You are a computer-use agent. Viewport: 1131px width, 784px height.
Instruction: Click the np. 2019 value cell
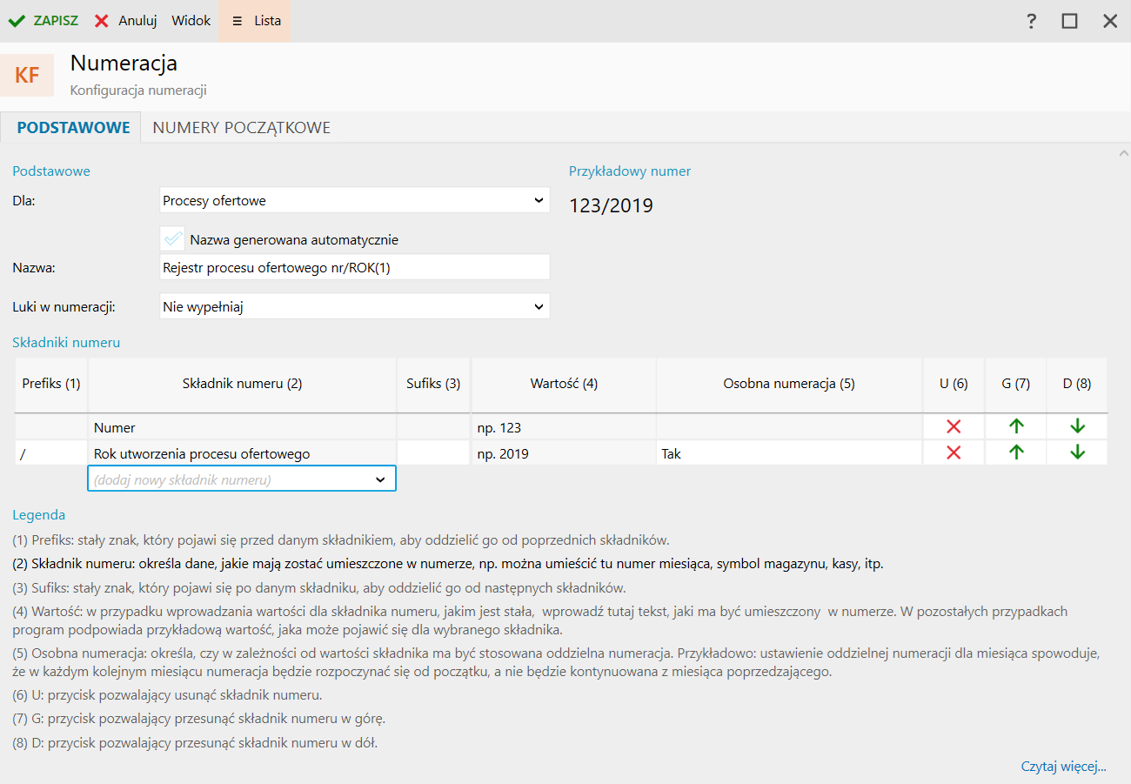564,453
